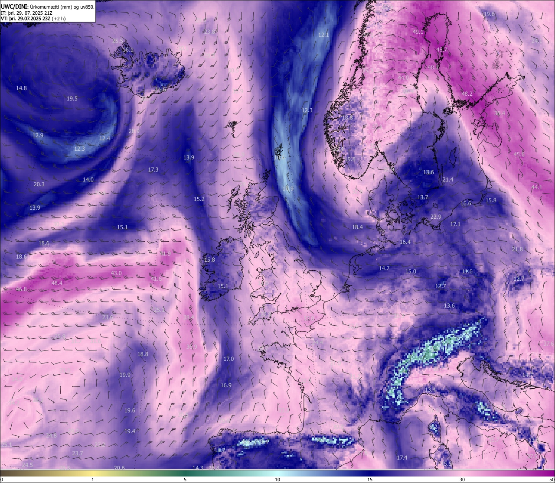The image size is (555, 483).
Task: Select the 15.0 value label
Action: pos(411,271)
